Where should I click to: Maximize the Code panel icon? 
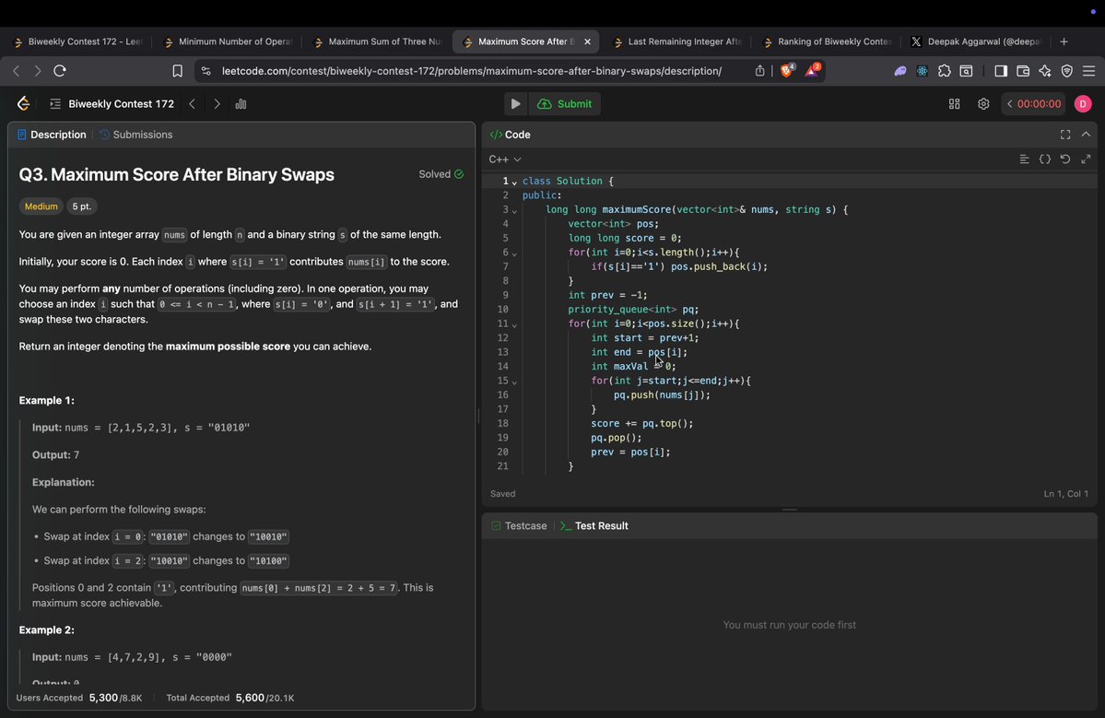[x=1065, y=135]
